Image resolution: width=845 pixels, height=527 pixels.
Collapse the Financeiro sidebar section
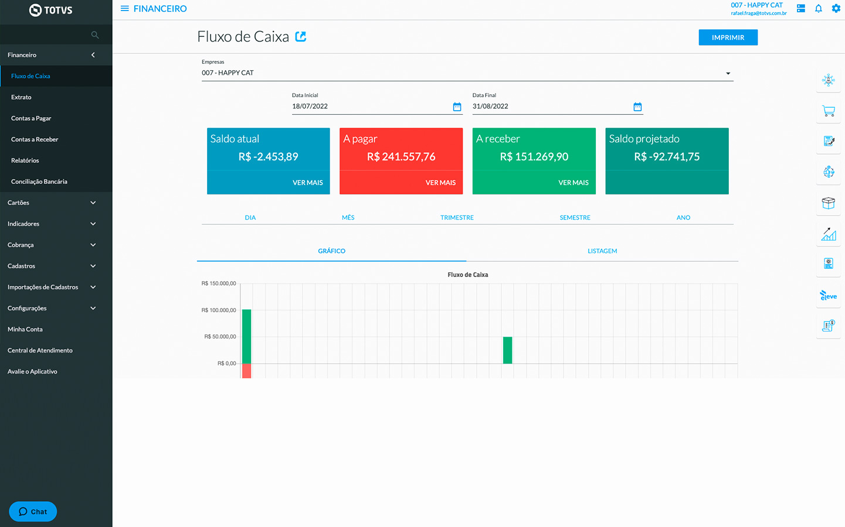[93, 55]
